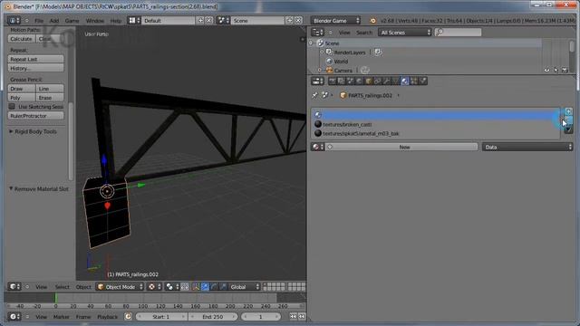The image size is (580, 326).
Task: Click the outliner search field
Action: [458, 33]
